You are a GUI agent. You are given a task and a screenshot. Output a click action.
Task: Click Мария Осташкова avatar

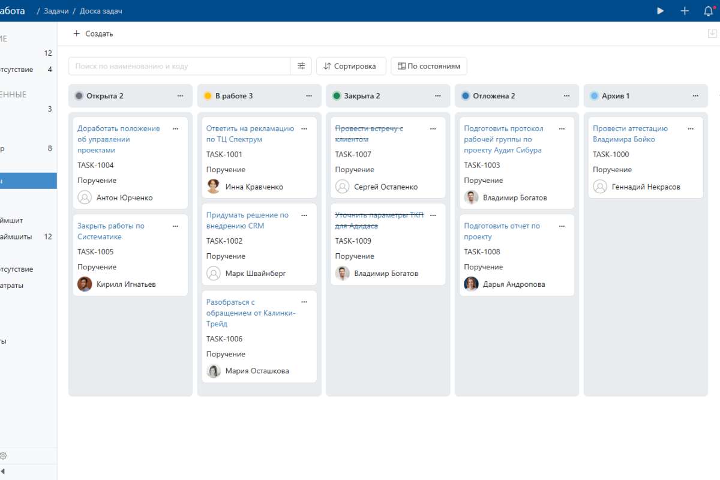(x=214, y=371)
